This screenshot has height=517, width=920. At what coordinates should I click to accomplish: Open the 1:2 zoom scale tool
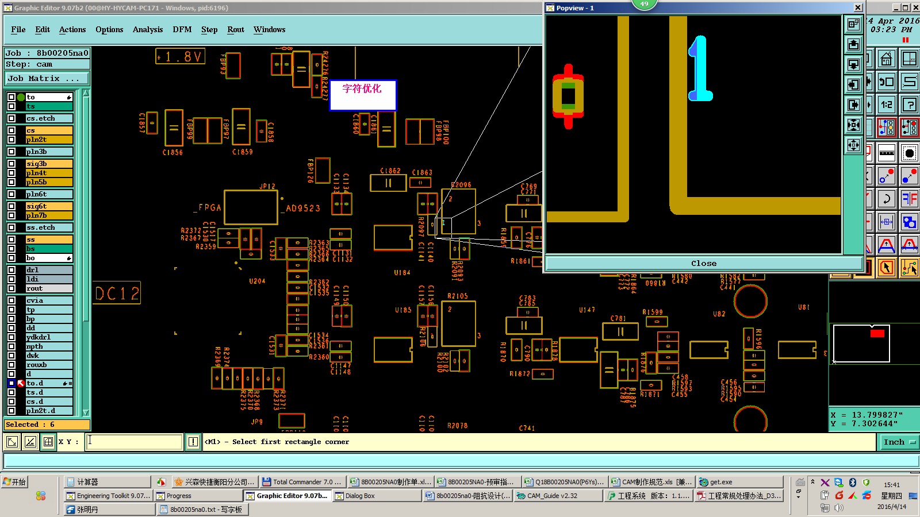pos(887,105)
